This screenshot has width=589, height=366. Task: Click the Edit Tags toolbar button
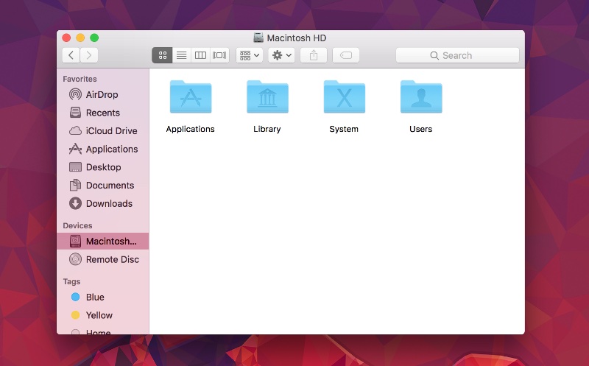click(x=345, y=55)
